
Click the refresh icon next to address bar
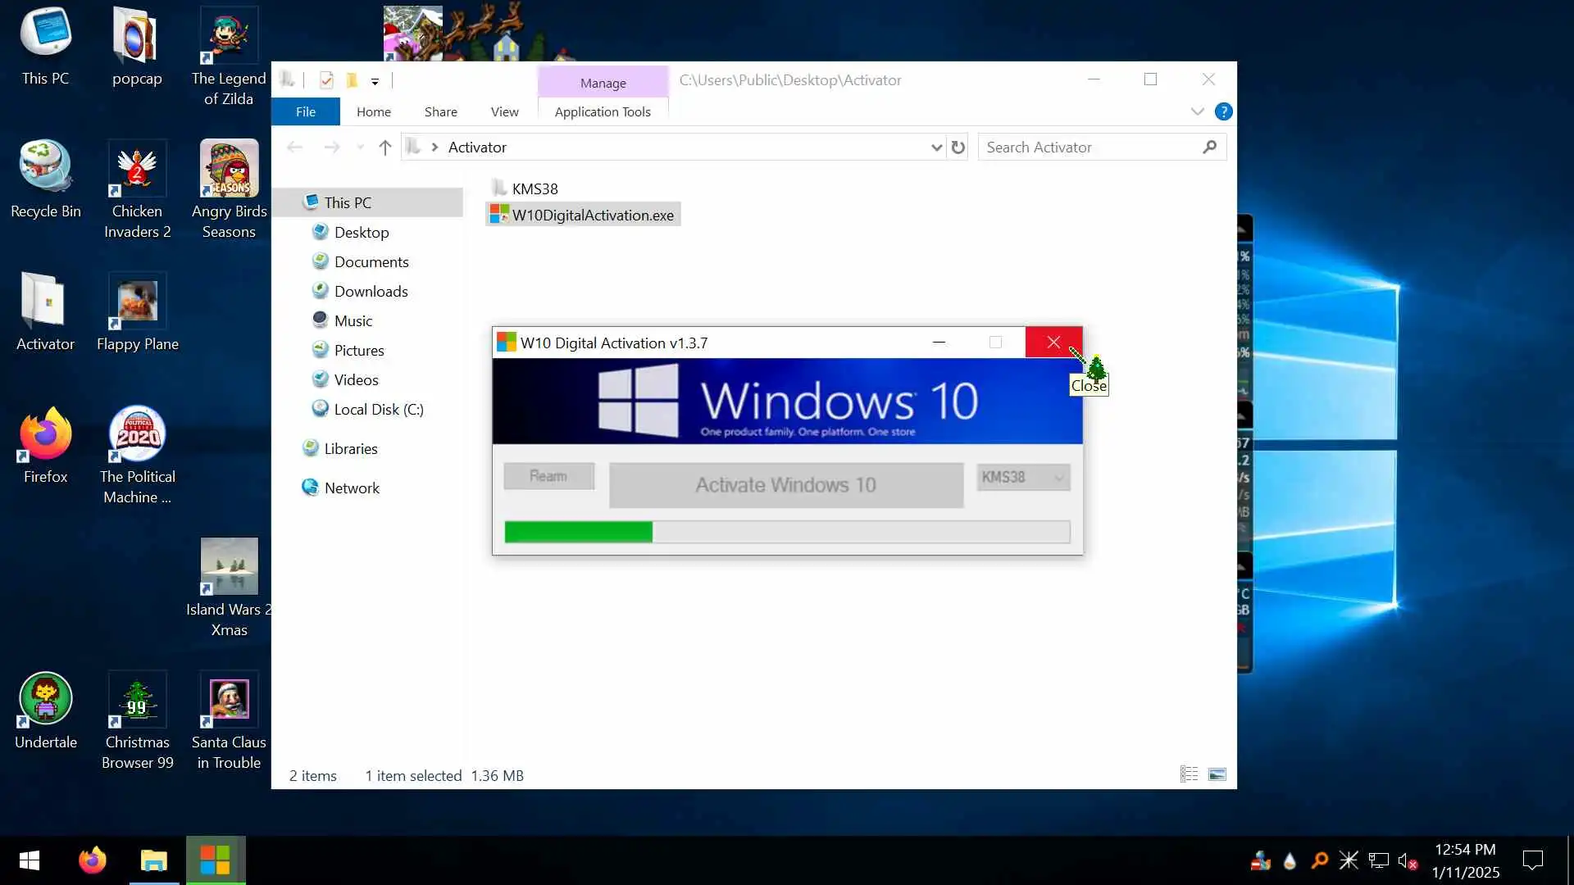pos(958,147)
